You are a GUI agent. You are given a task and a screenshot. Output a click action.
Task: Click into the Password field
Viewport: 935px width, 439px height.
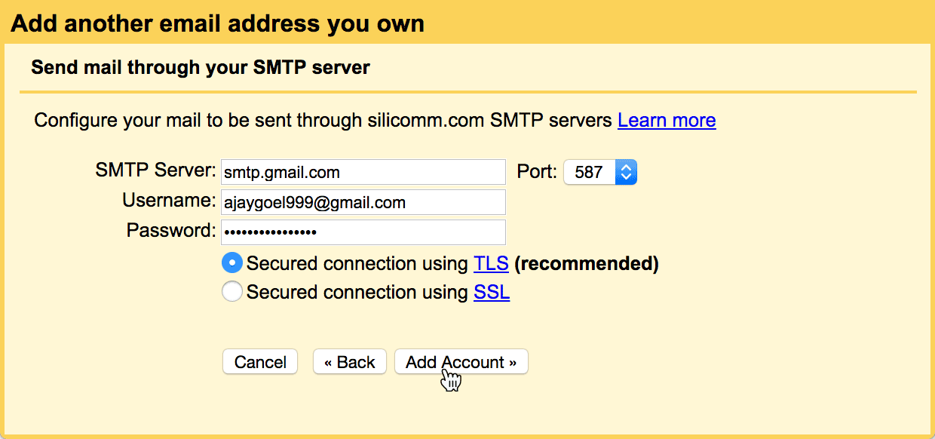pos(362,232)
